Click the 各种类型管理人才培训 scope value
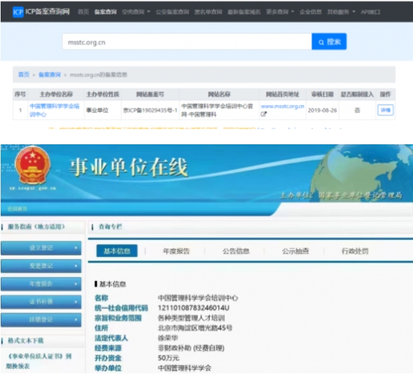413x374 pixels. [x=191, y=318]
